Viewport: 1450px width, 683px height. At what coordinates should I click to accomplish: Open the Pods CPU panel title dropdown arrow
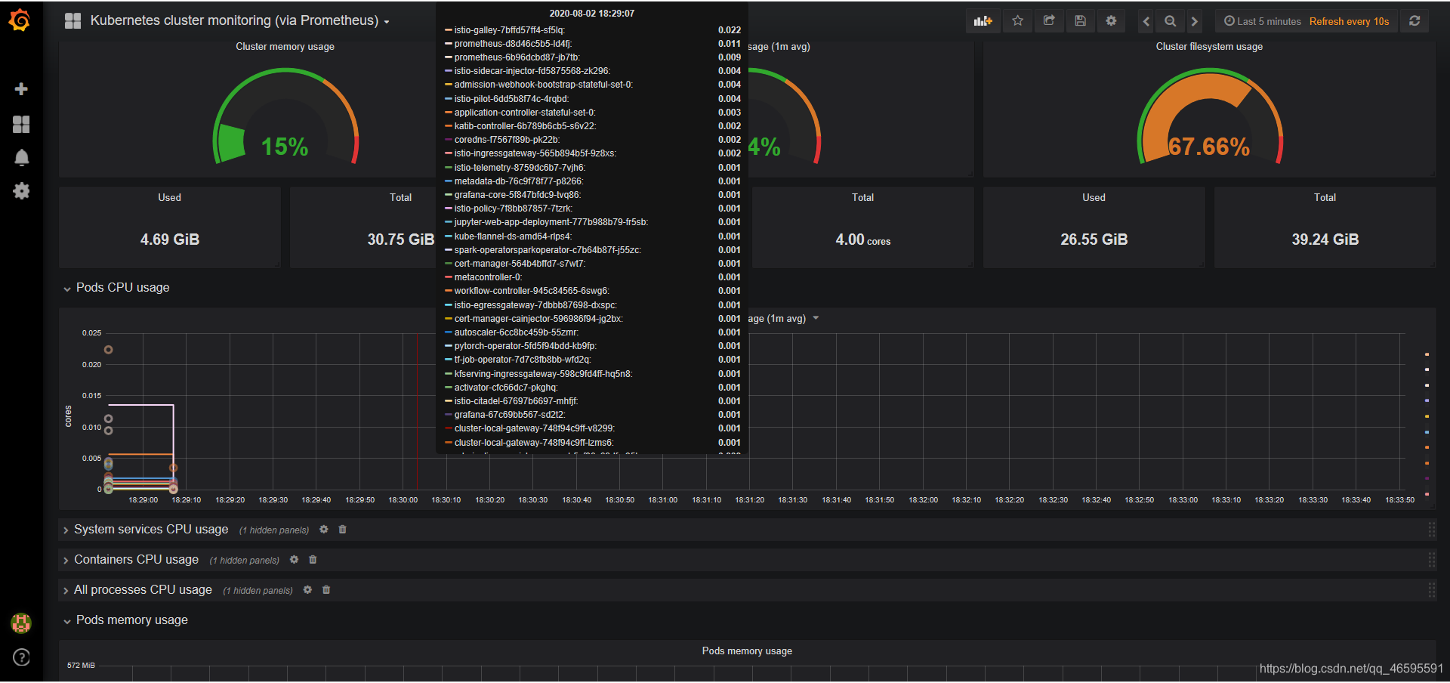point(816,318)
